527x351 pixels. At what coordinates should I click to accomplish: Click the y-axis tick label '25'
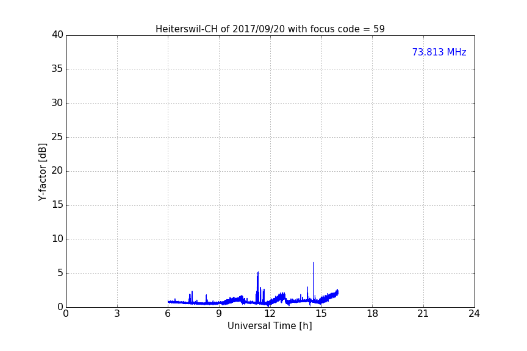[57, 136]
